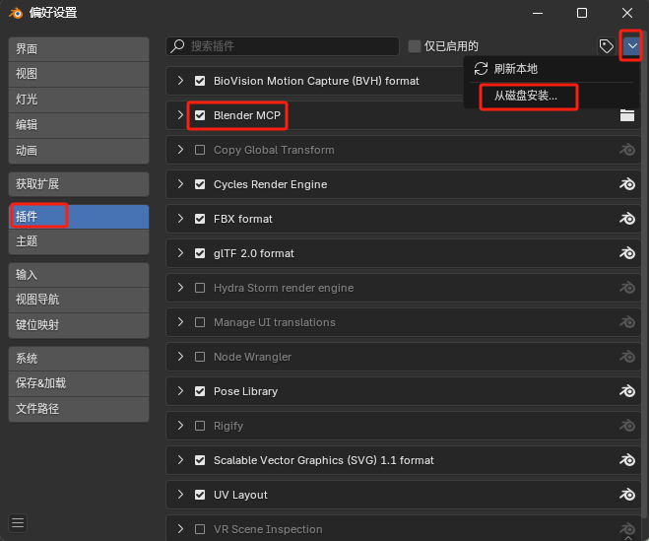650x541 pixels.
Task: Click the 搜索插件 search field
Action: point(283,46)
